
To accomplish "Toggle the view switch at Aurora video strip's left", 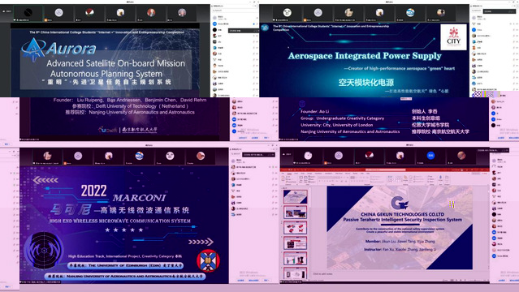I will coord(6,11).
